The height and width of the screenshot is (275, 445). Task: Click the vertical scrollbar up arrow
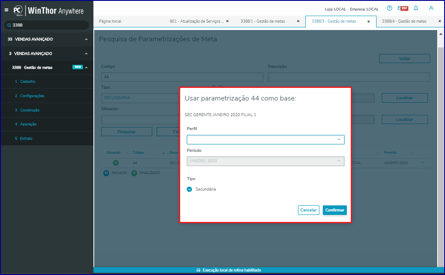(x=441, y=34)
